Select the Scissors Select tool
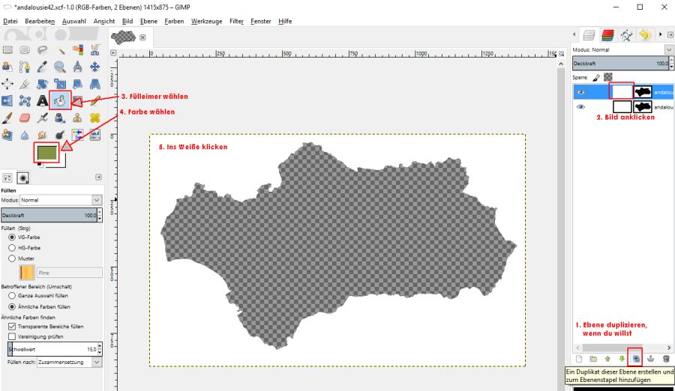Image resolution: width=675 pixels, height=391 pixels. (x=94, y=50)
